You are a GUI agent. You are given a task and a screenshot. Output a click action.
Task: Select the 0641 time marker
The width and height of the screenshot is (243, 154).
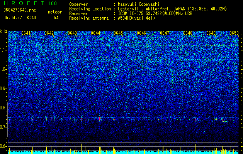[26, 33]
